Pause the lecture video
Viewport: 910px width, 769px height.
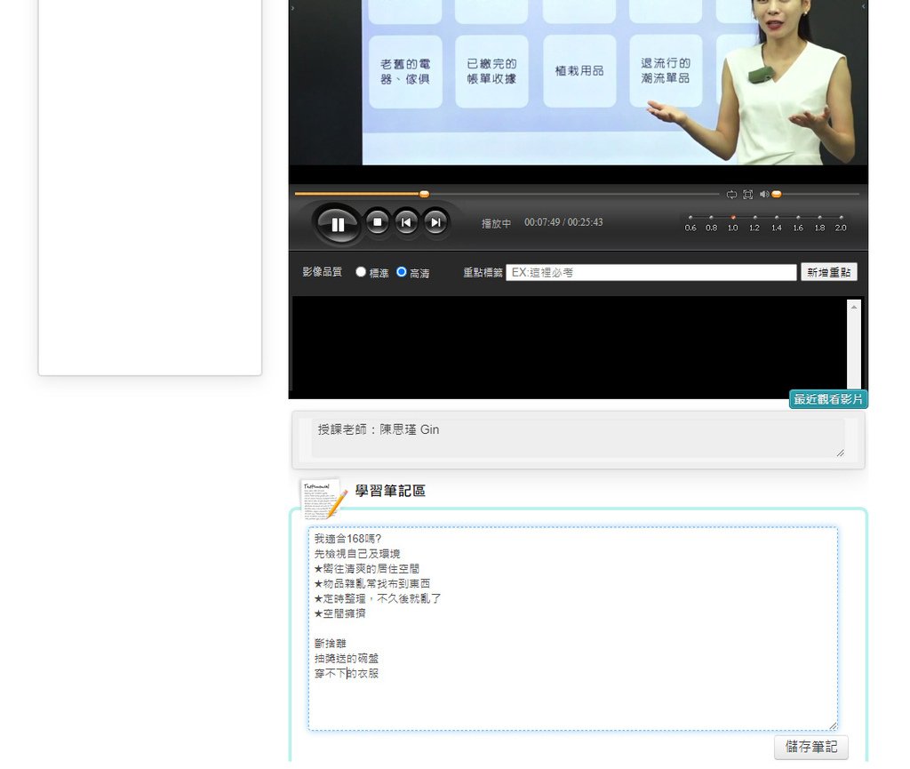pos(337,224)
